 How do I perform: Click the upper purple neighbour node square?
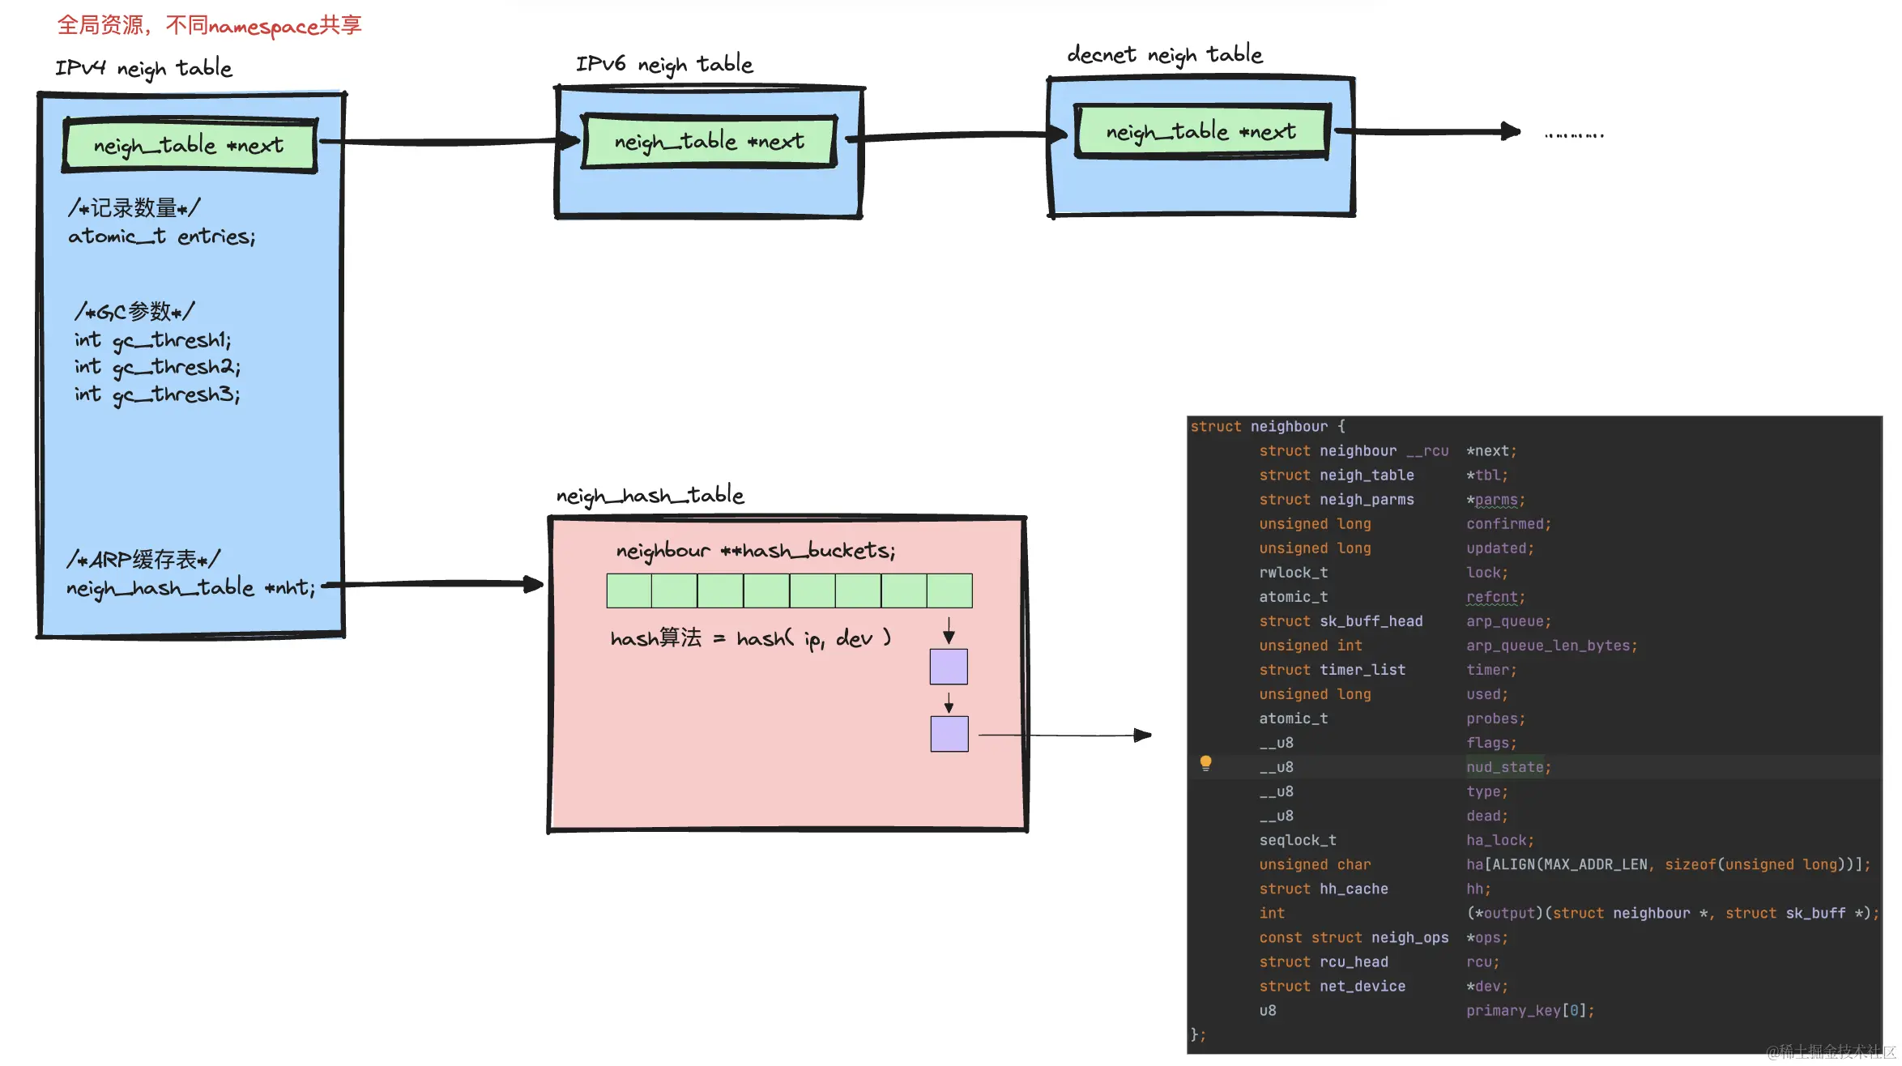[x=949, y=667]
